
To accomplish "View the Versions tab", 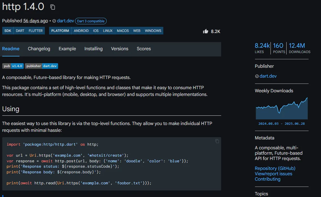I will click(120, 49).
